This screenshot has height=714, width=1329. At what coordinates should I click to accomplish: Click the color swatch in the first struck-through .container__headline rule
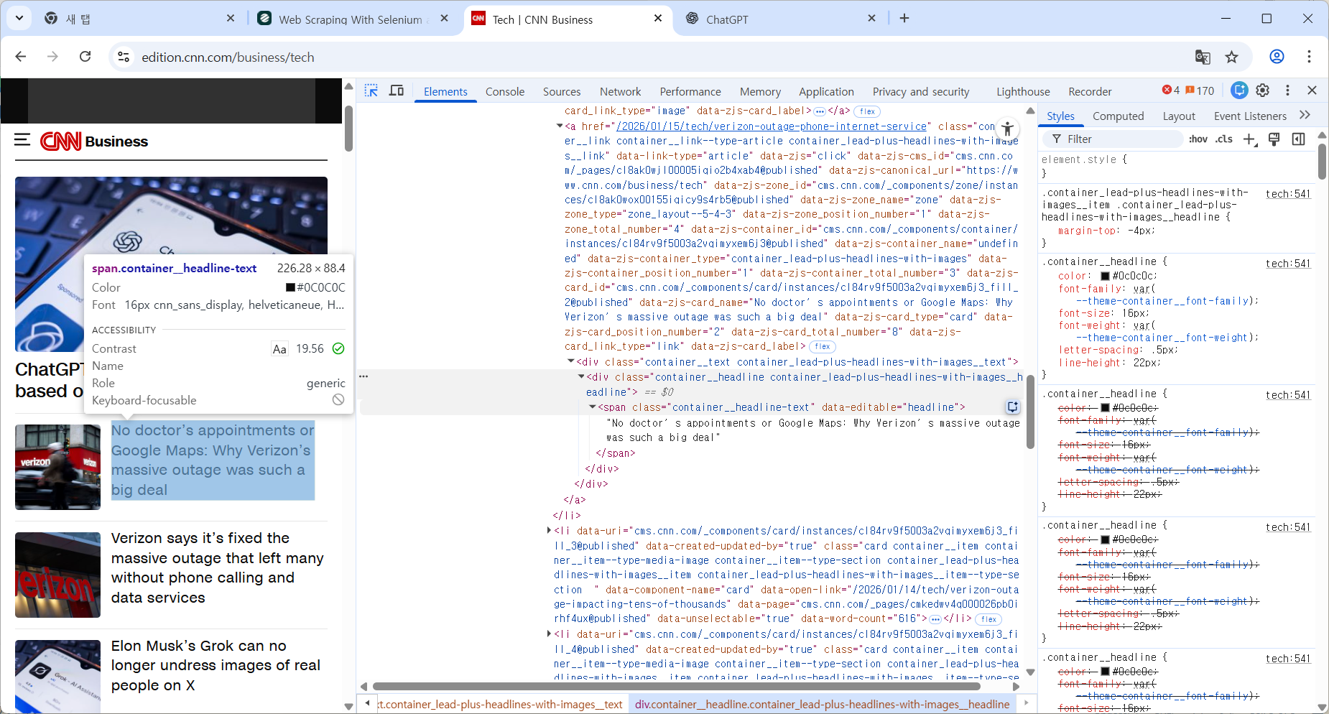(x=1106, y=408)
